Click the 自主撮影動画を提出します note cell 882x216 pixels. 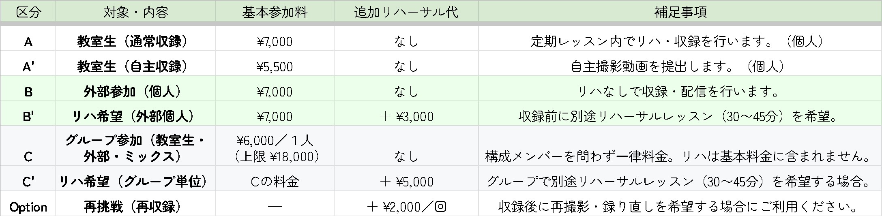click(680, 66)
